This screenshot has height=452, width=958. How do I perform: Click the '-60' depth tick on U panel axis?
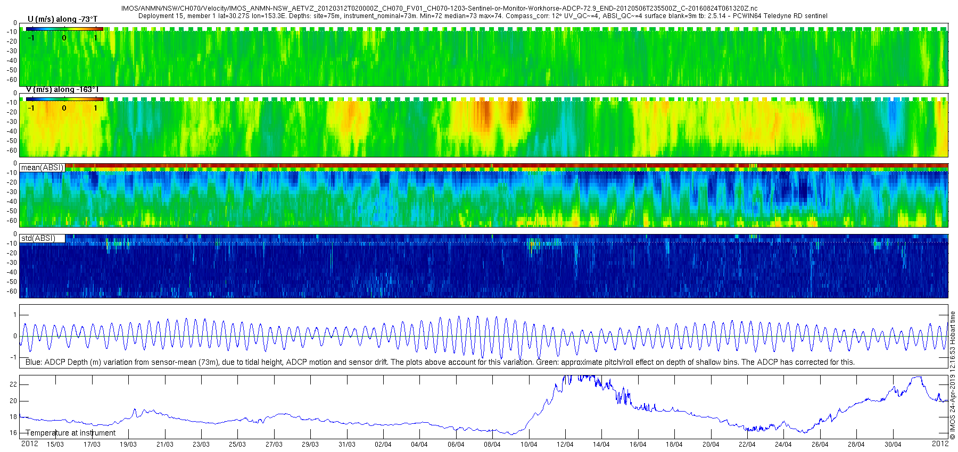coord(11,80)
